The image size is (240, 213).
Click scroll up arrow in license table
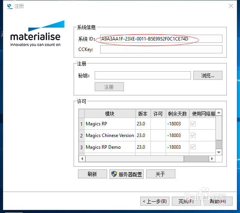pos(219,113)
